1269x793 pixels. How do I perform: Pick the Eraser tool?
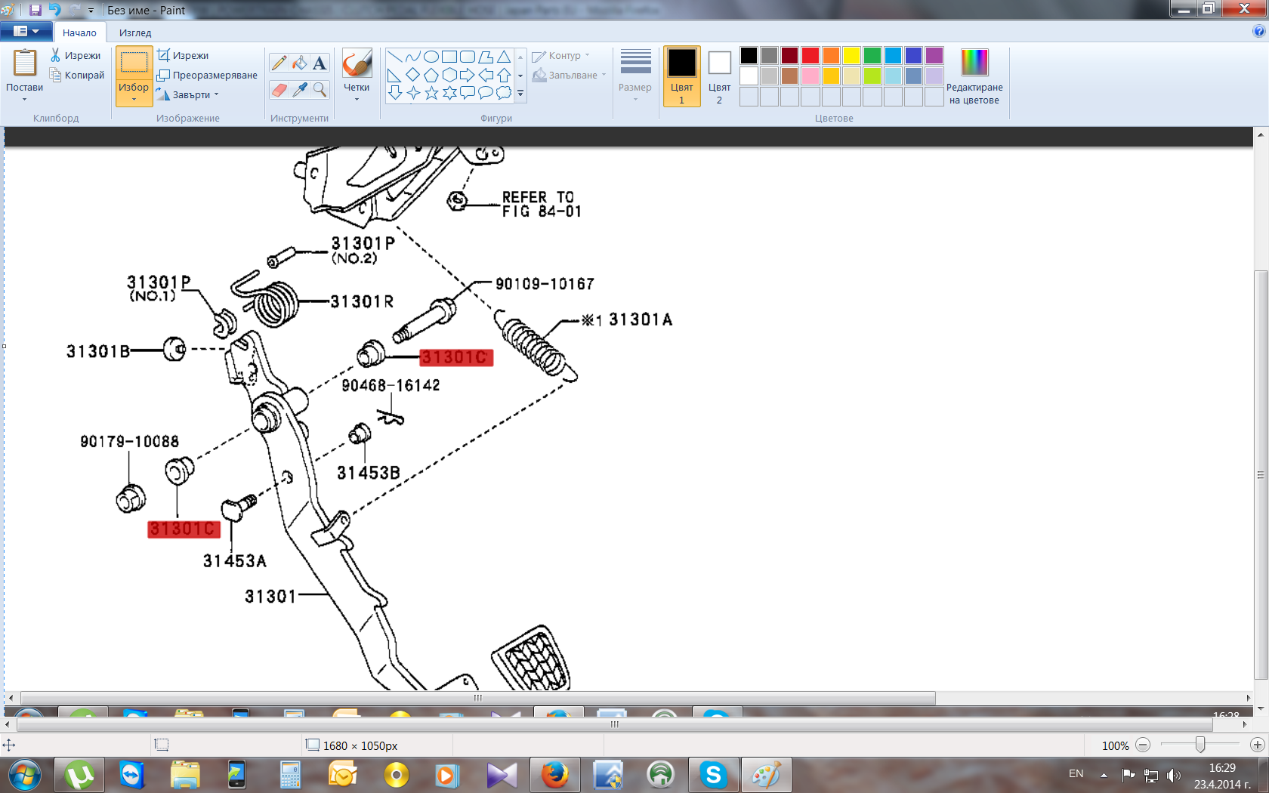279,90
